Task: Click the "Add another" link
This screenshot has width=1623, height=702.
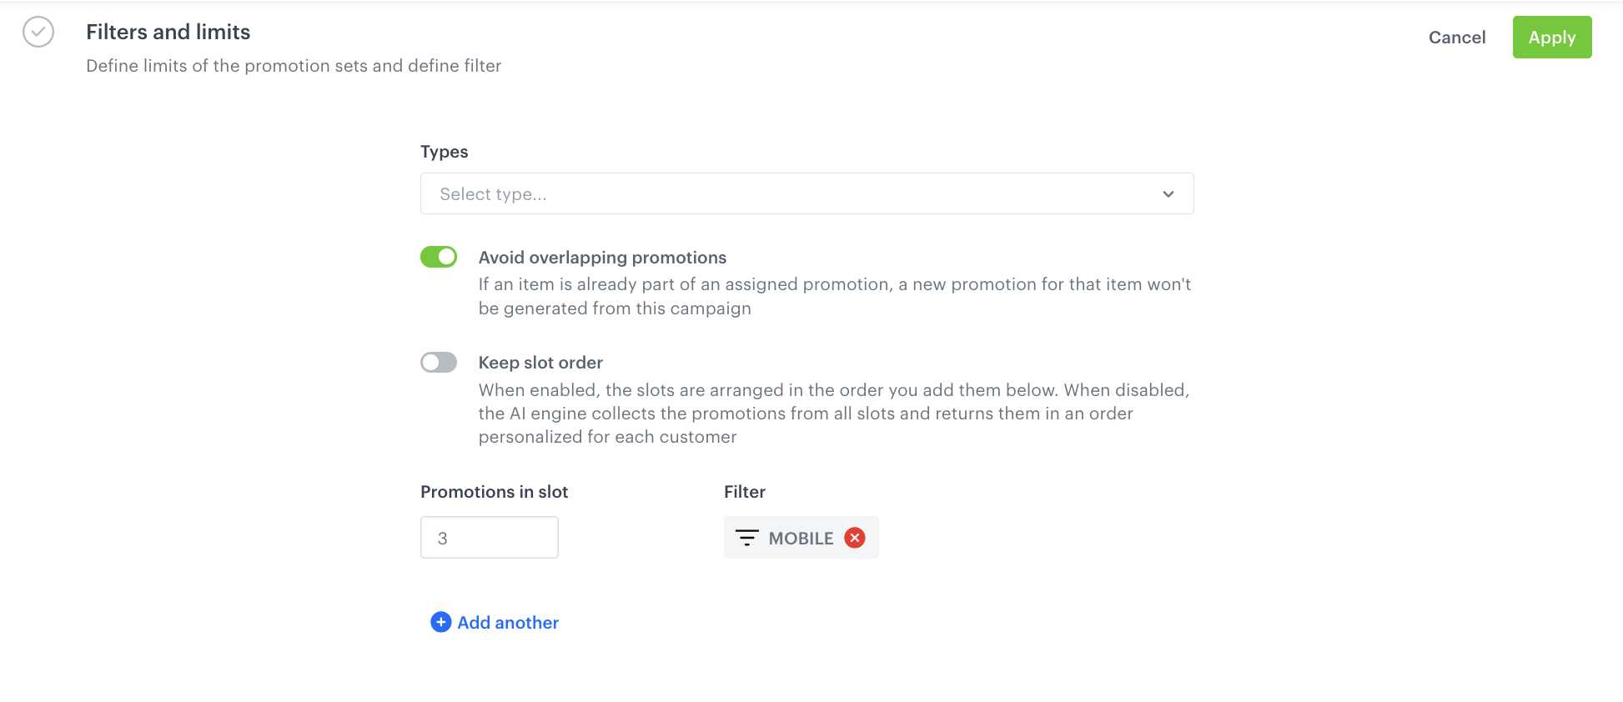Action: [x=508, y=623]
